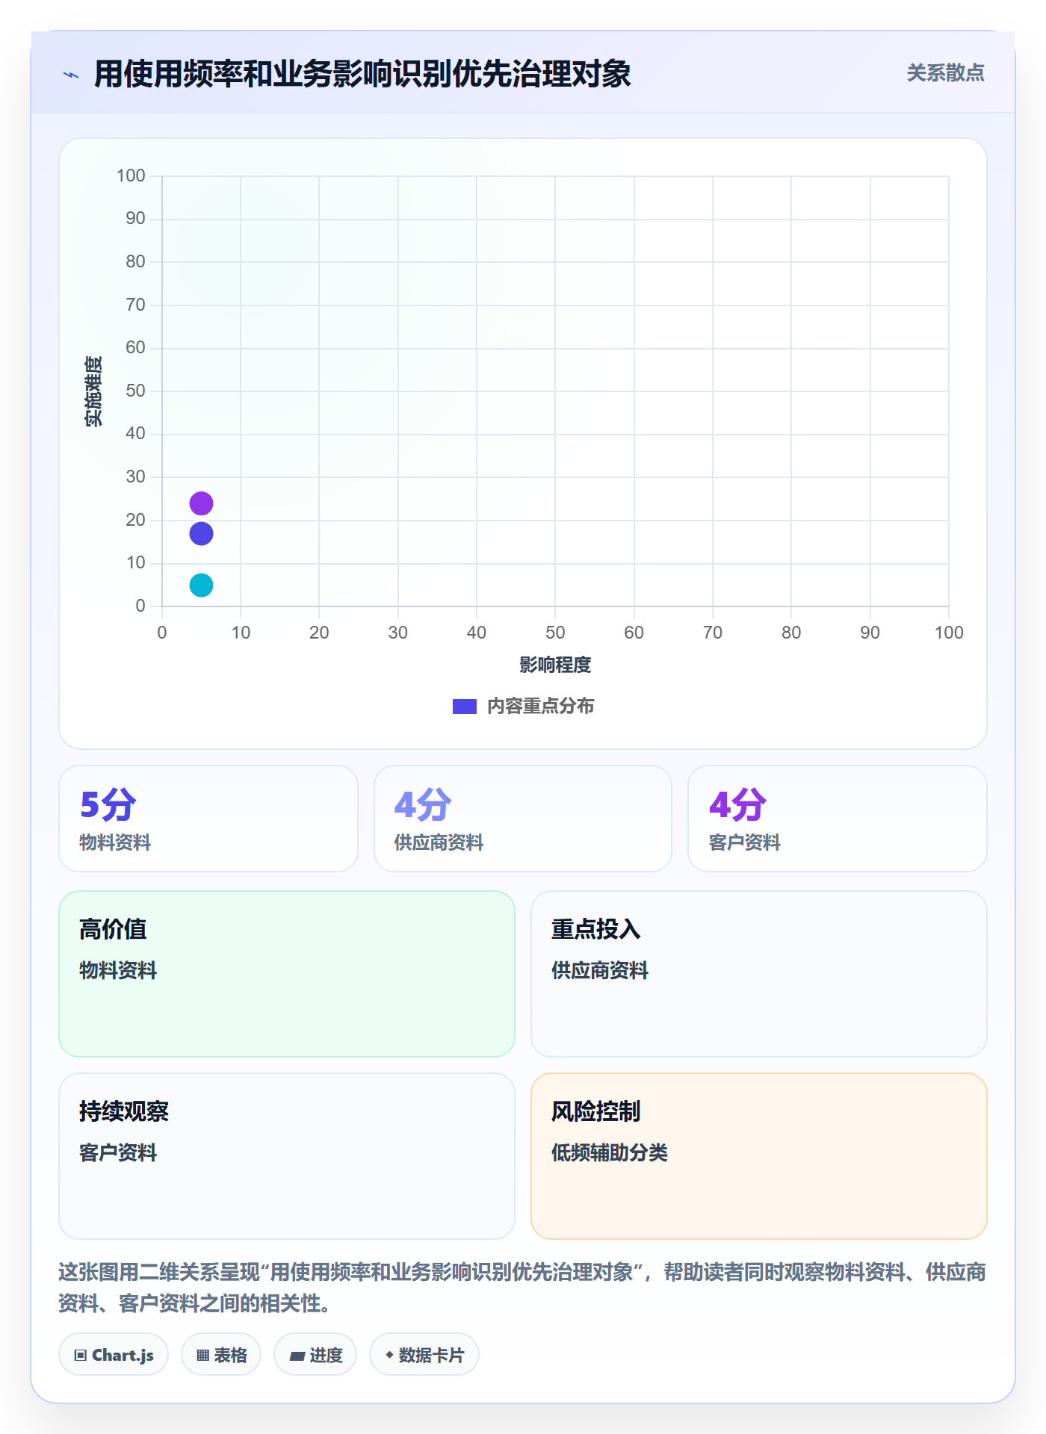Click the description paragraph starting with 这张图用二维关系
This screenshot has width=1046, height=1434.
[x=522, y=1288]
